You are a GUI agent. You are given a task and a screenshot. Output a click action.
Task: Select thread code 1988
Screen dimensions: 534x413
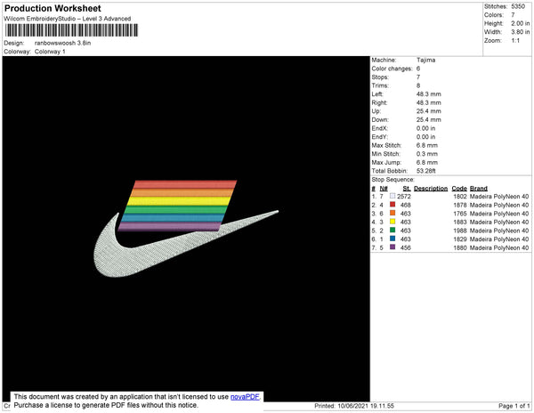click(x=460, y=231)
